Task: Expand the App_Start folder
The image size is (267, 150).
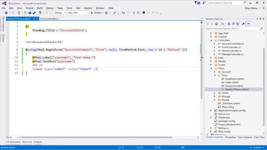Action: (211, 33)
